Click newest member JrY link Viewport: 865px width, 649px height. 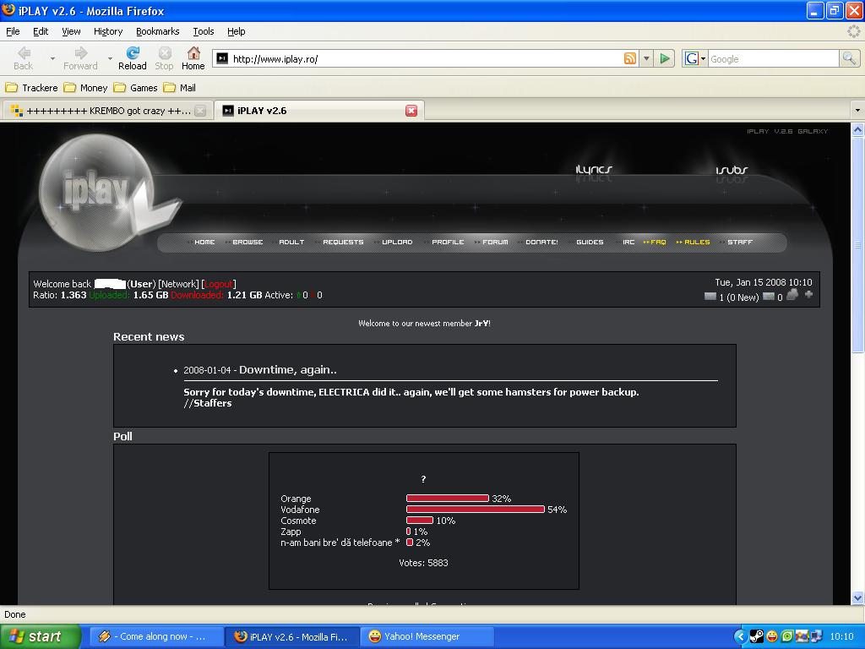(481, 324)
